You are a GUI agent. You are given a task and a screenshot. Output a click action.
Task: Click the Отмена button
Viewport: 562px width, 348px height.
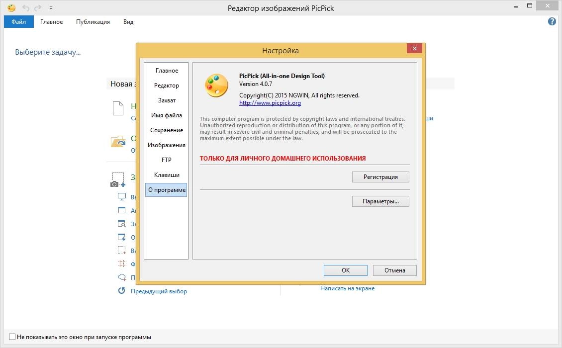click(x=394, y=270)
